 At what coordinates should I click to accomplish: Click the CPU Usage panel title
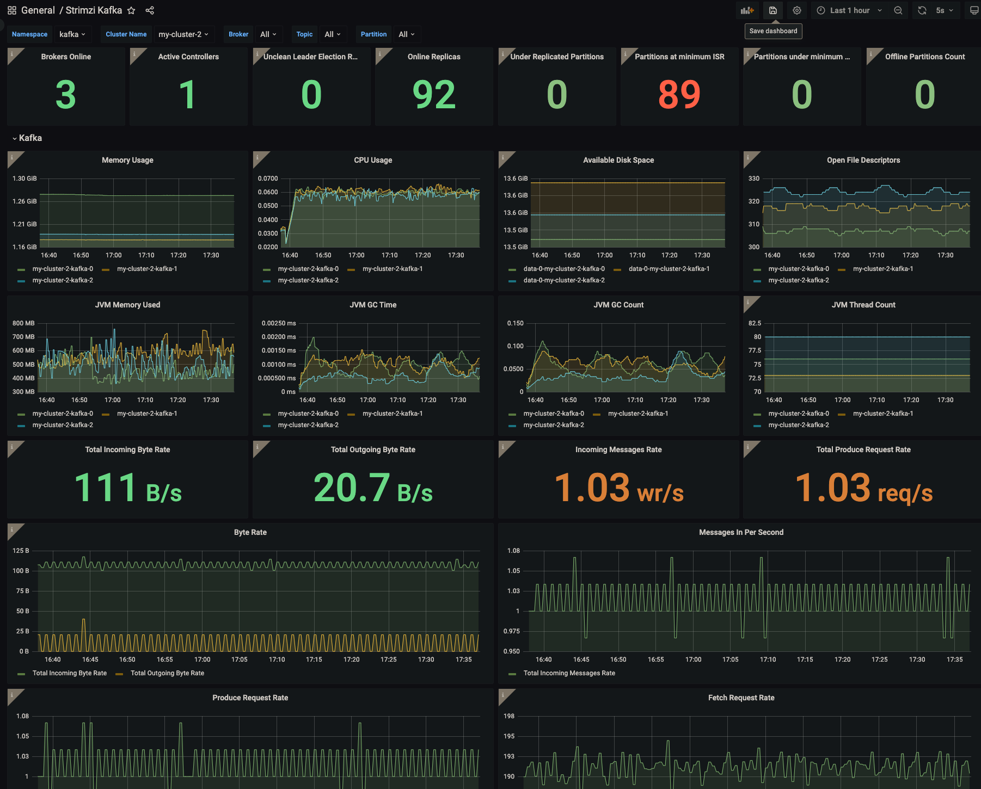pyautogui.click(x=373, y=160)
